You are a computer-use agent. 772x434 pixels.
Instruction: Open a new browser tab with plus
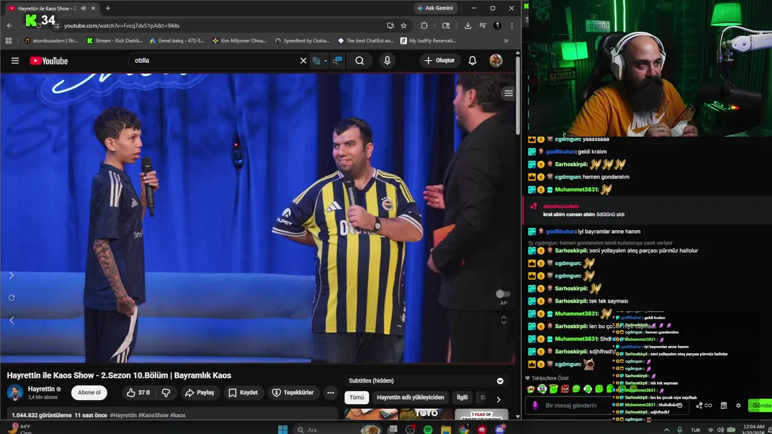107,8
